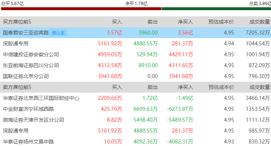Click the 3466.14万 volume cell
271x146 pixels.
258,98
